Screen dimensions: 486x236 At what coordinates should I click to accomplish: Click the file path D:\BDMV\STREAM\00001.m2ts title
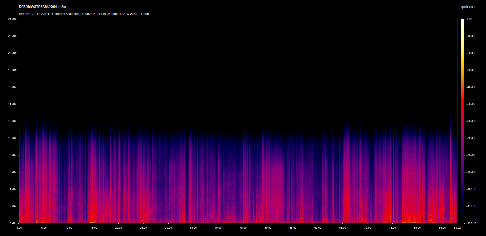42,7
